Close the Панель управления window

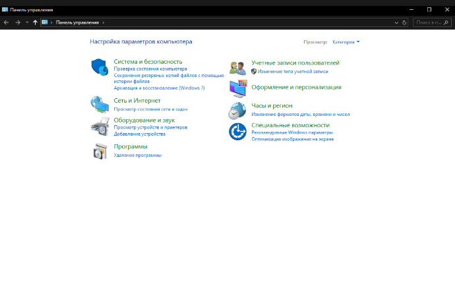coord(447,10)
